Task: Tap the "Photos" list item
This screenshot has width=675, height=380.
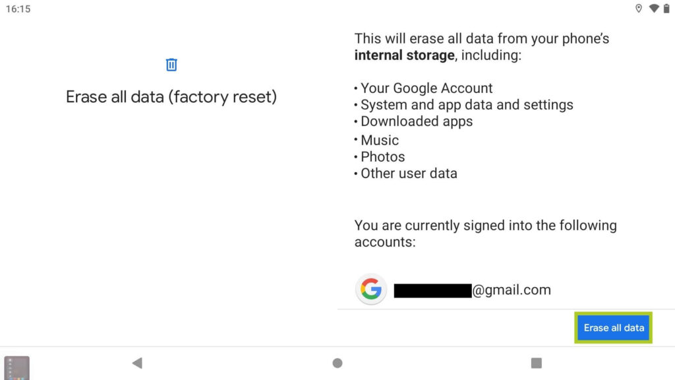Action: (382, 157)
